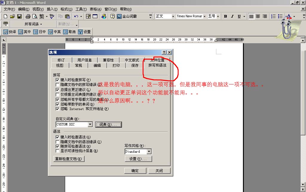Viewport: 306px width, 192px height.
Task: Toggle 总提出更正建议 checkbox
Action: point(57,90)
